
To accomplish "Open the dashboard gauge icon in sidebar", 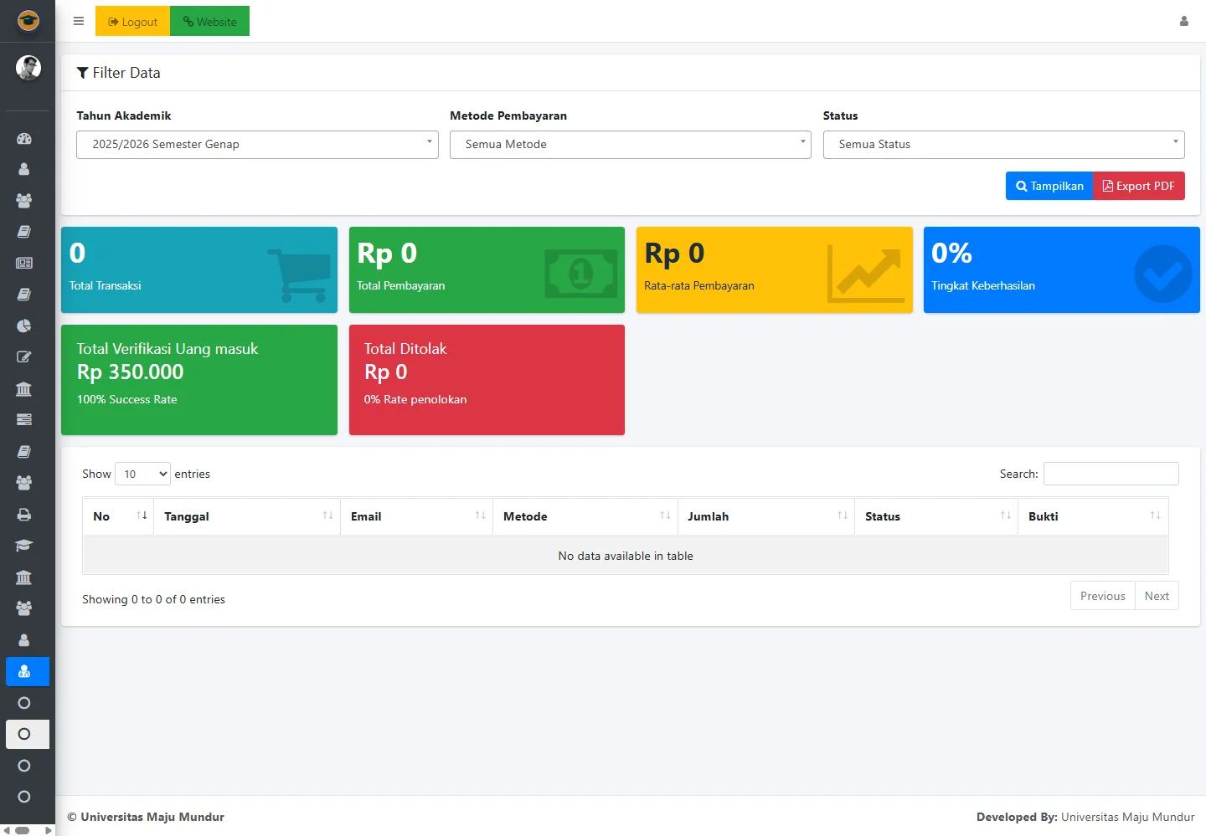I will [x=24, y=138].
